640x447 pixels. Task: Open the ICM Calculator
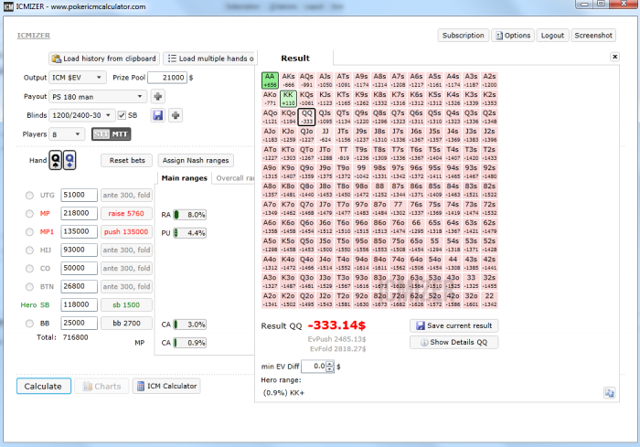pos(166,386)
